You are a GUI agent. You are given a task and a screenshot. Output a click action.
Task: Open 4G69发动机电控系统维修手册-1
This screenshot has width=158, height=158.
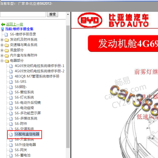click(39, 66)
